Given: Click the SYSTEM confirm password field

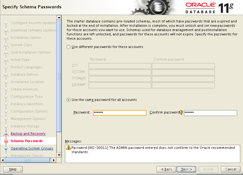Looking at the screenshot, I should 183,72.
